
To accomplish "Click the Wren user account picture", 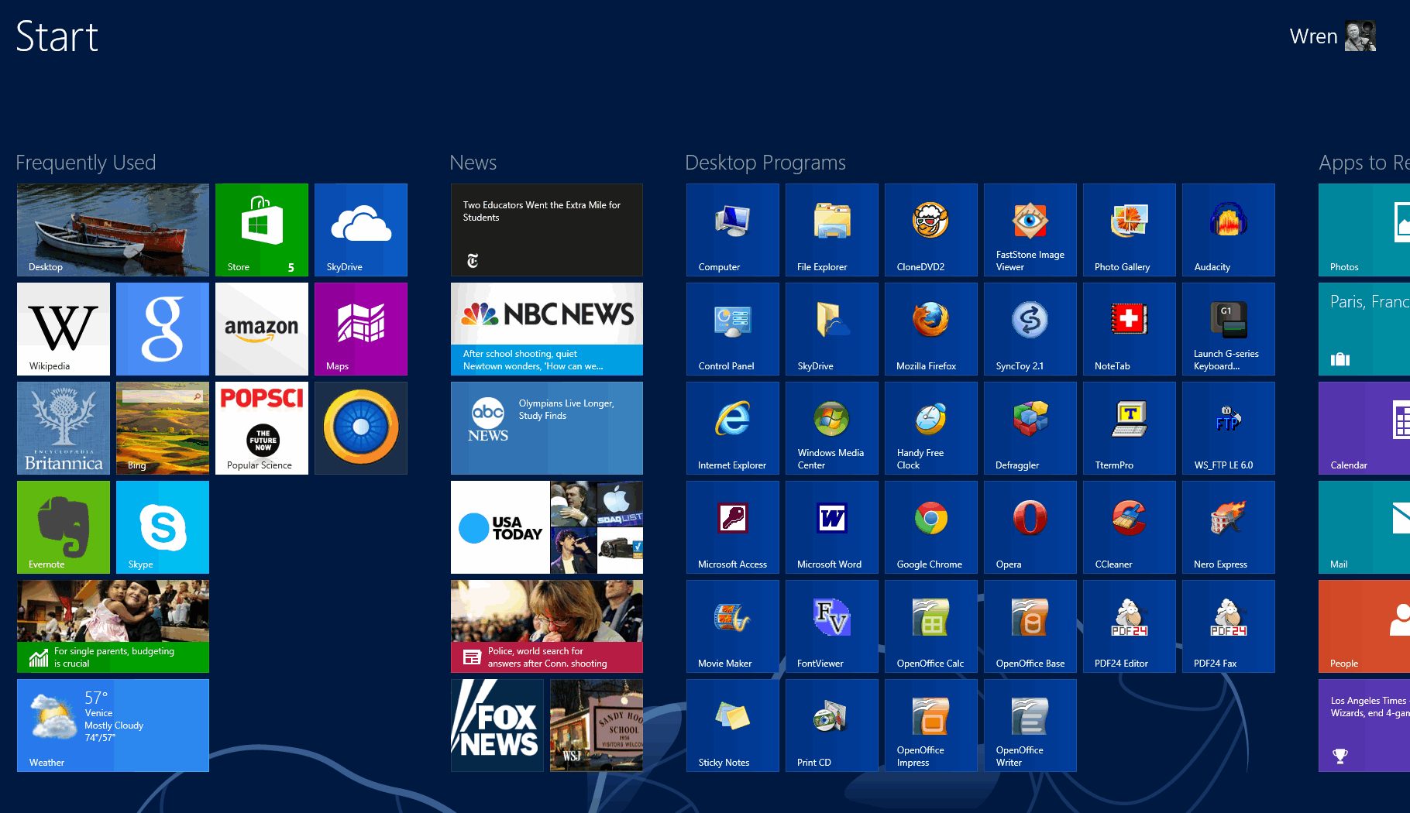I will [1360, 36].
